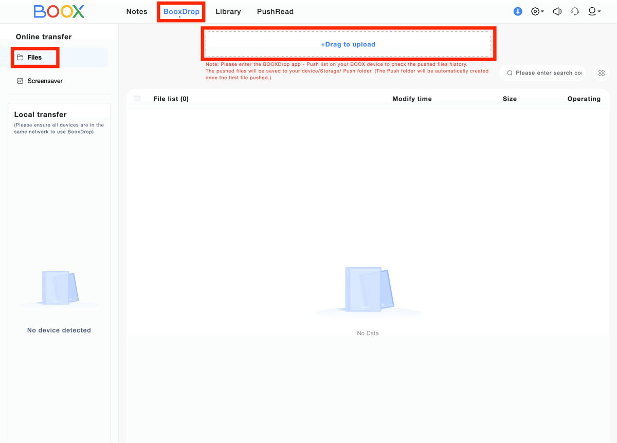This screenshot has height=443, width=617.
Task: Click the blue download icon in header
Action: (x=518, y=11)
